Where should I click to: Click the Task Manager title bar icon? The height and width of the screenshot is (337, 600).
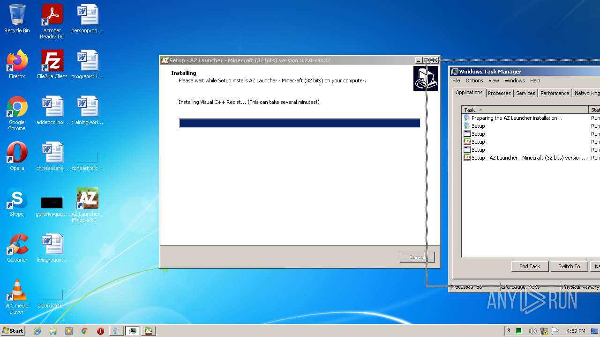[x=455, y=72]
